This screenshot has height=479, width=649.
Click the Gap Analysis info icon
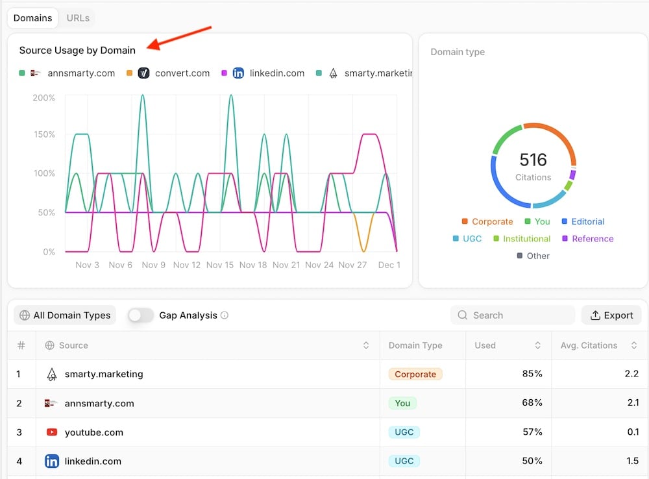[225, 315]
